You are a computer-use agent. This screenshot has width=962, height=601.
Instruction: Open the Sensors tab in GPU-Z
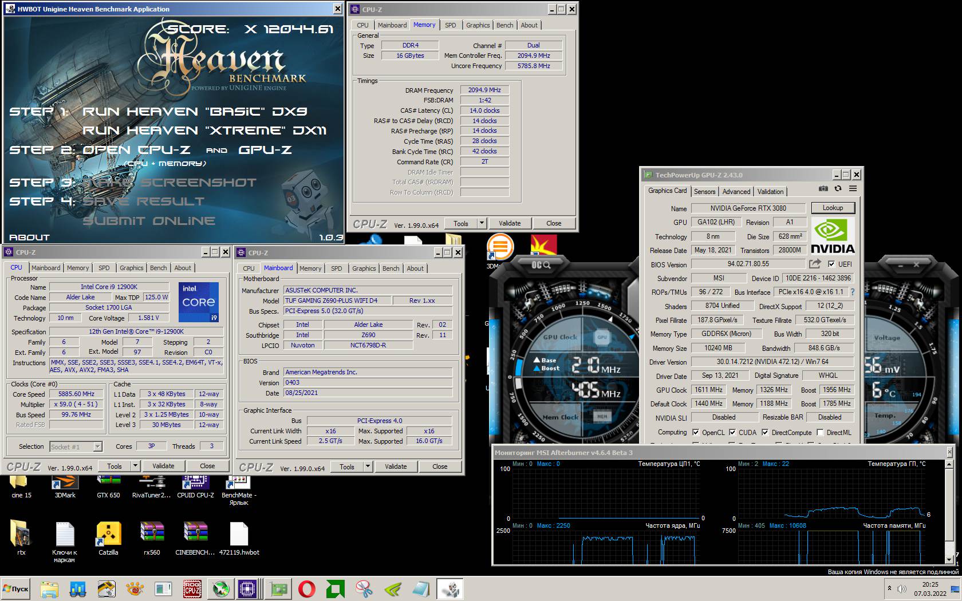[704, 192]
